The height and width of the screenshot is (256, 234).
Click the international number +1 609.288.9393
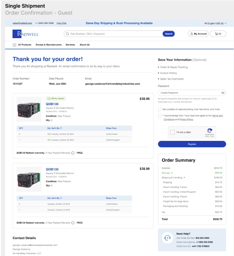tap(204, 242)
